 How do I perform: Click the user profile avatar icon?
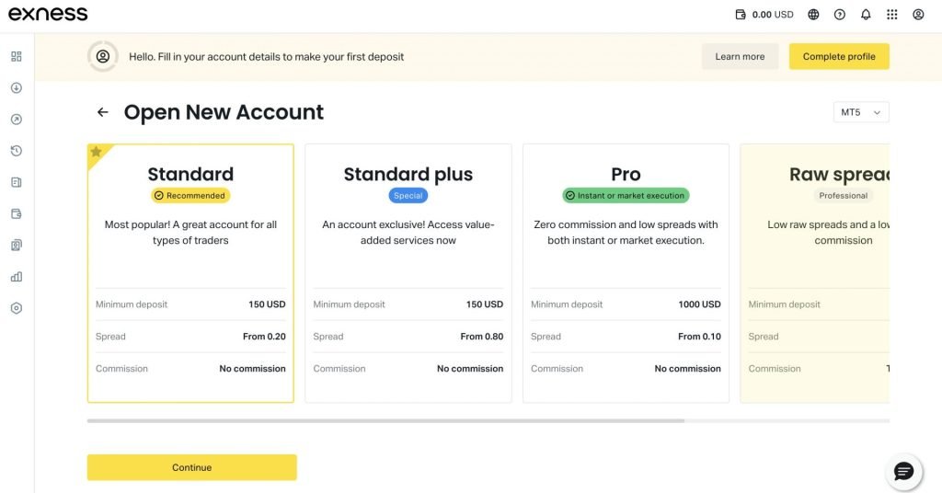(x=918, y=15)
